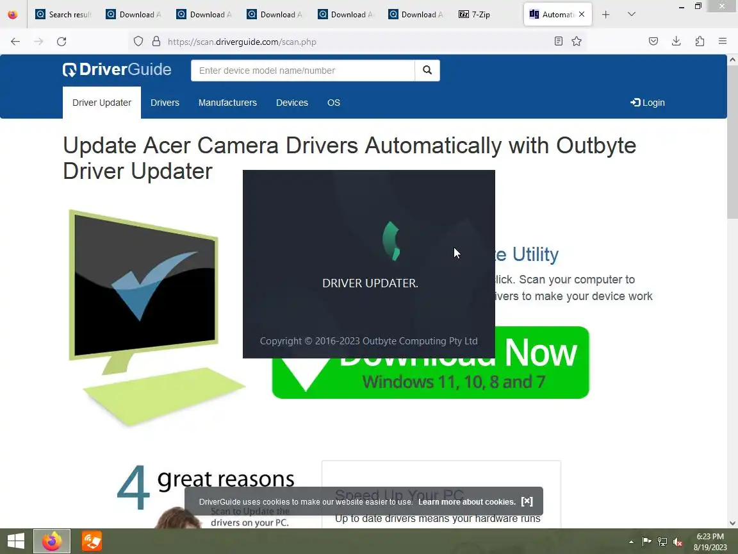The height and width of the screenshot is (554, 738).
Task: Click the site security padlock icon
Action: 156,42
